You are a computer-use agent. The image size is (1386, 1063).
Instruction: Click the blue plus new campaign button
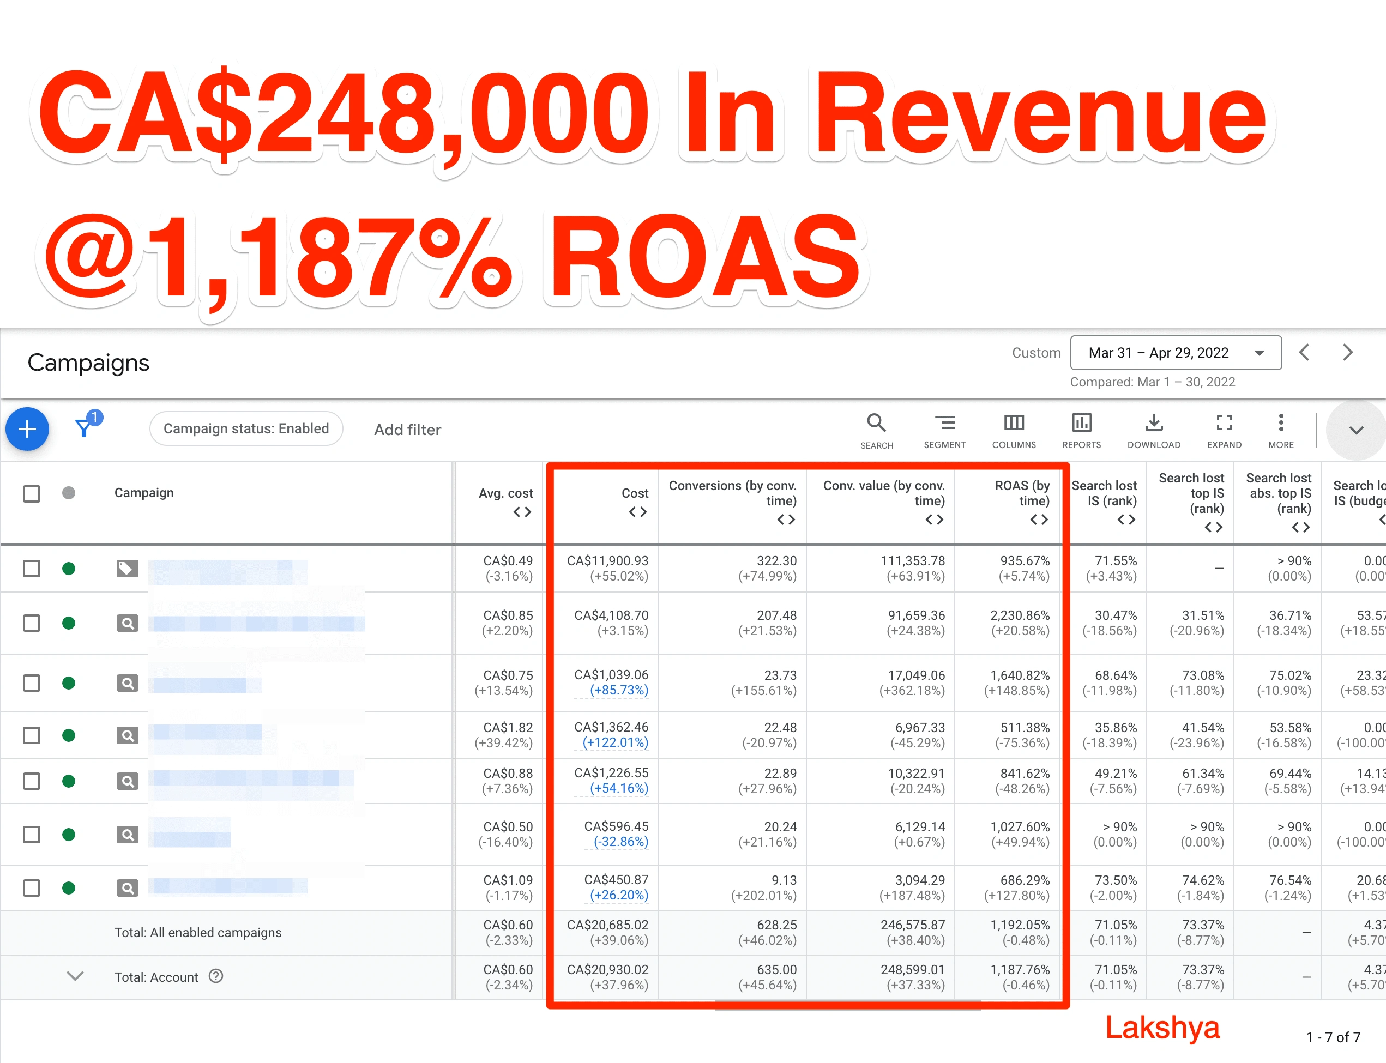point(27,430)
